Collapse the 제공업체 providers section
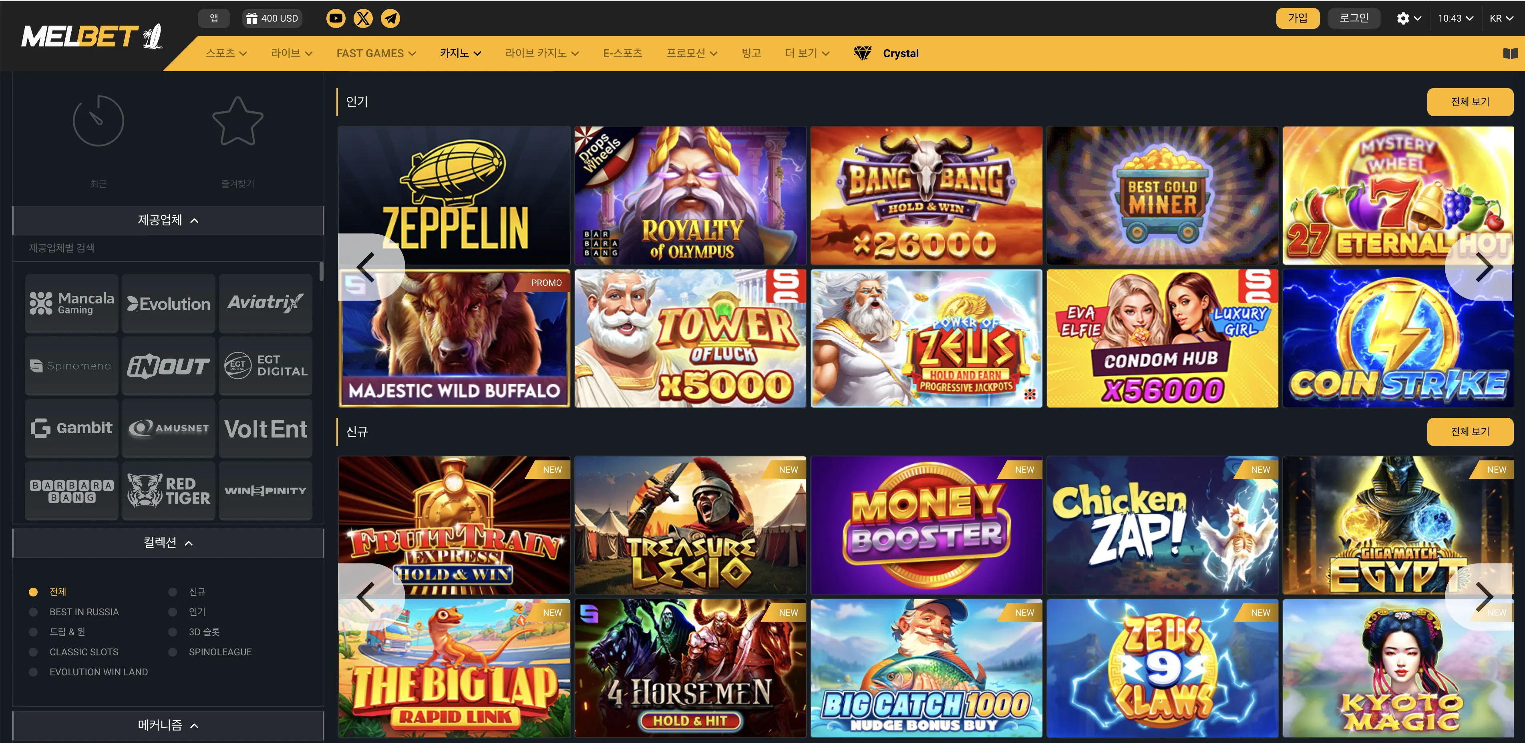The width and height of the screenshot is (1525, 743). click(x=168, y=220)
